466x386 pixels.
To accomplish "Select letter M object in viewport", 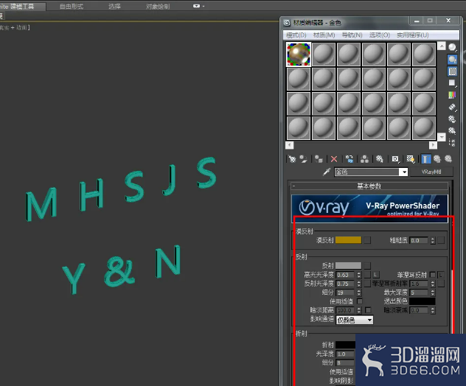I will click(41, 205).
